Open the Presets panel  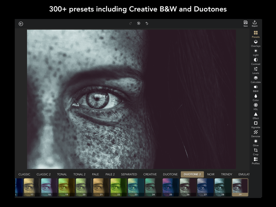pos(255,34)
